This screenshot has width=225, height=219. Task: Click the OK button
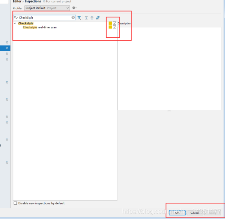177,212
